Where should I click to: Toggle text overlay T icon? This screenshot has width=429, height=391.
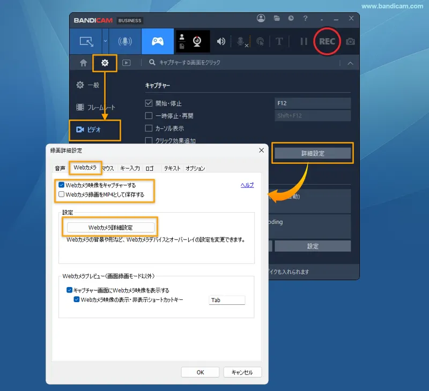(279, 42)
